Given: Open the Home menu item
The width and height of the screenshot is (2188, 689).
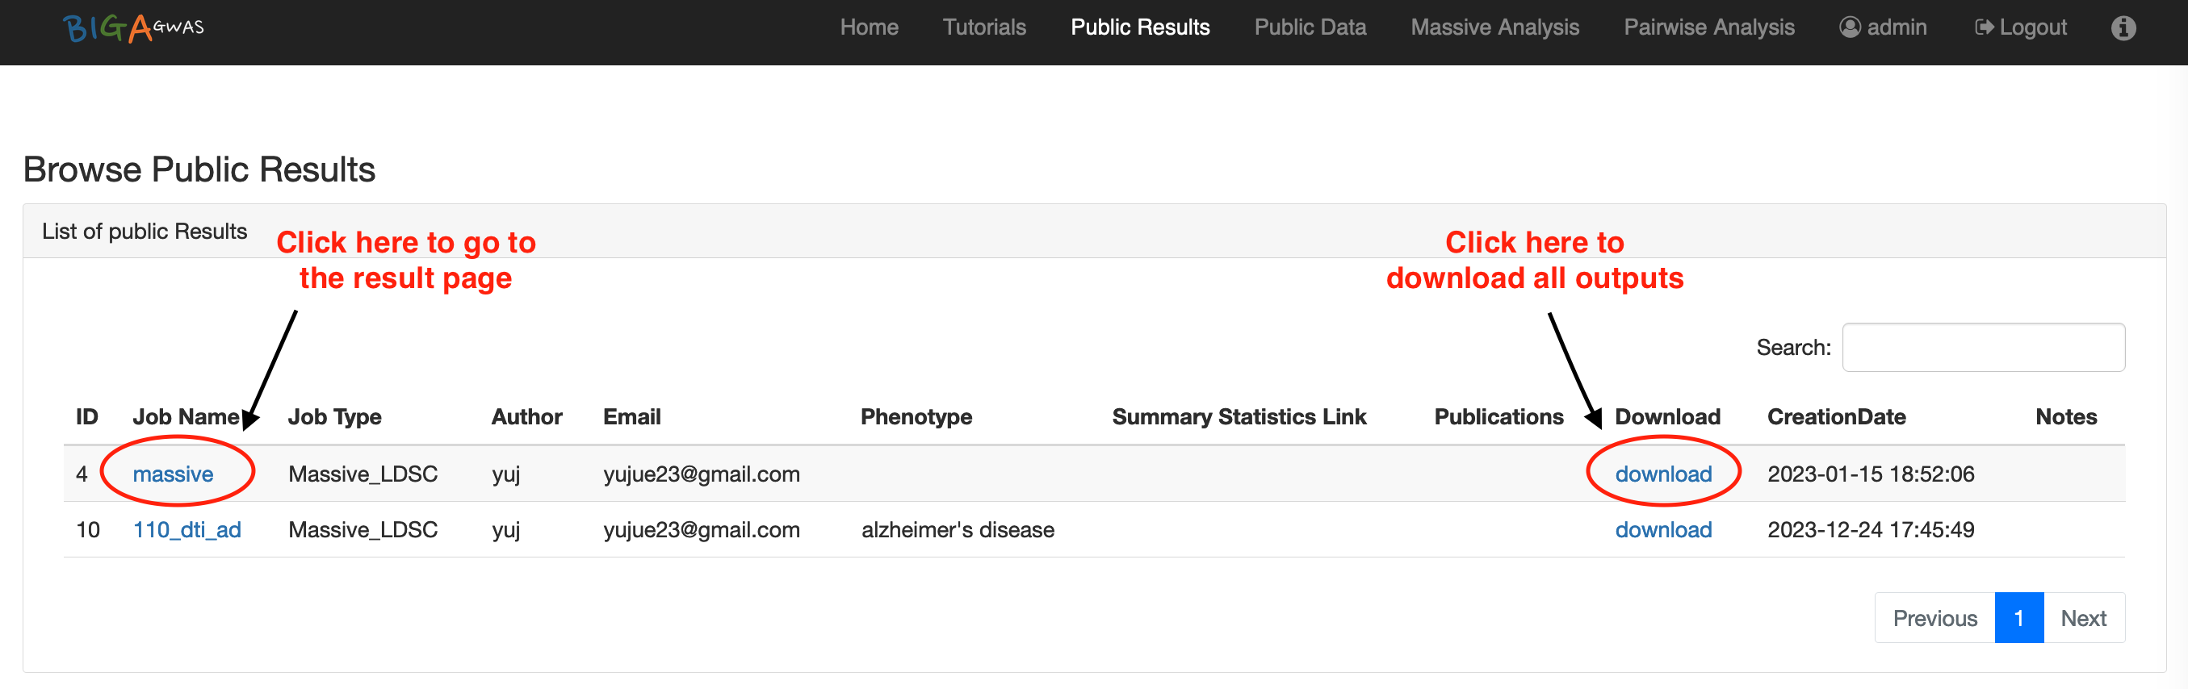Looking at the screenshot, I should (868, 27).
